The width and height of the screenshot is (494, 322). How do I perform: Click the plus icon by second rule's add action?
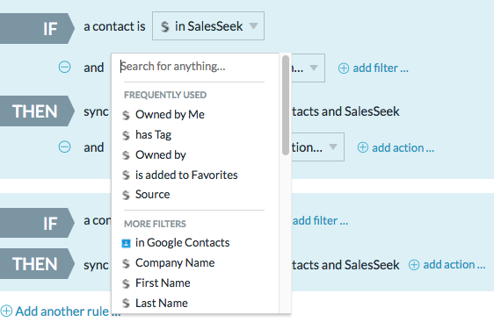(414, 265)
